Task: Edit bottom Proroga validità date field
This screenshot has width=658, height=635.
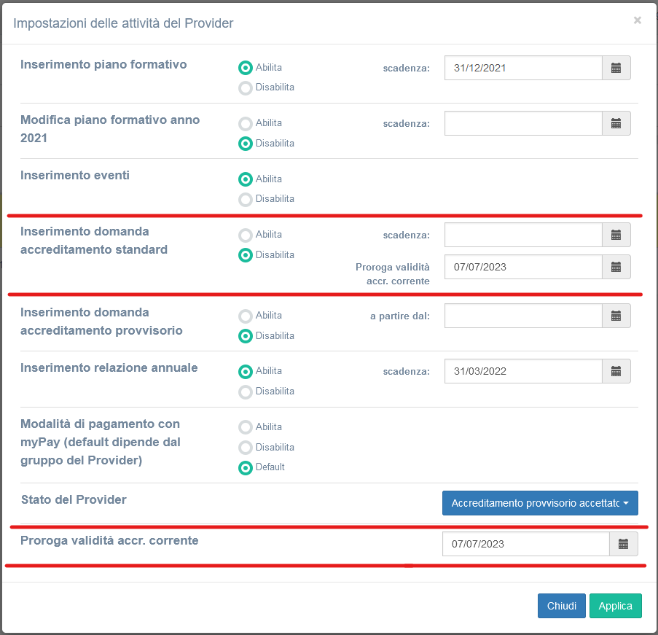Action: [526, 545]
